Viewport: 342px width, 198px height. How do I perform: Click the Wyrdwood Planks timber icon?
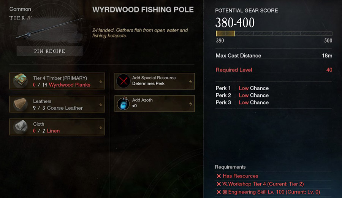click(20, 81)
